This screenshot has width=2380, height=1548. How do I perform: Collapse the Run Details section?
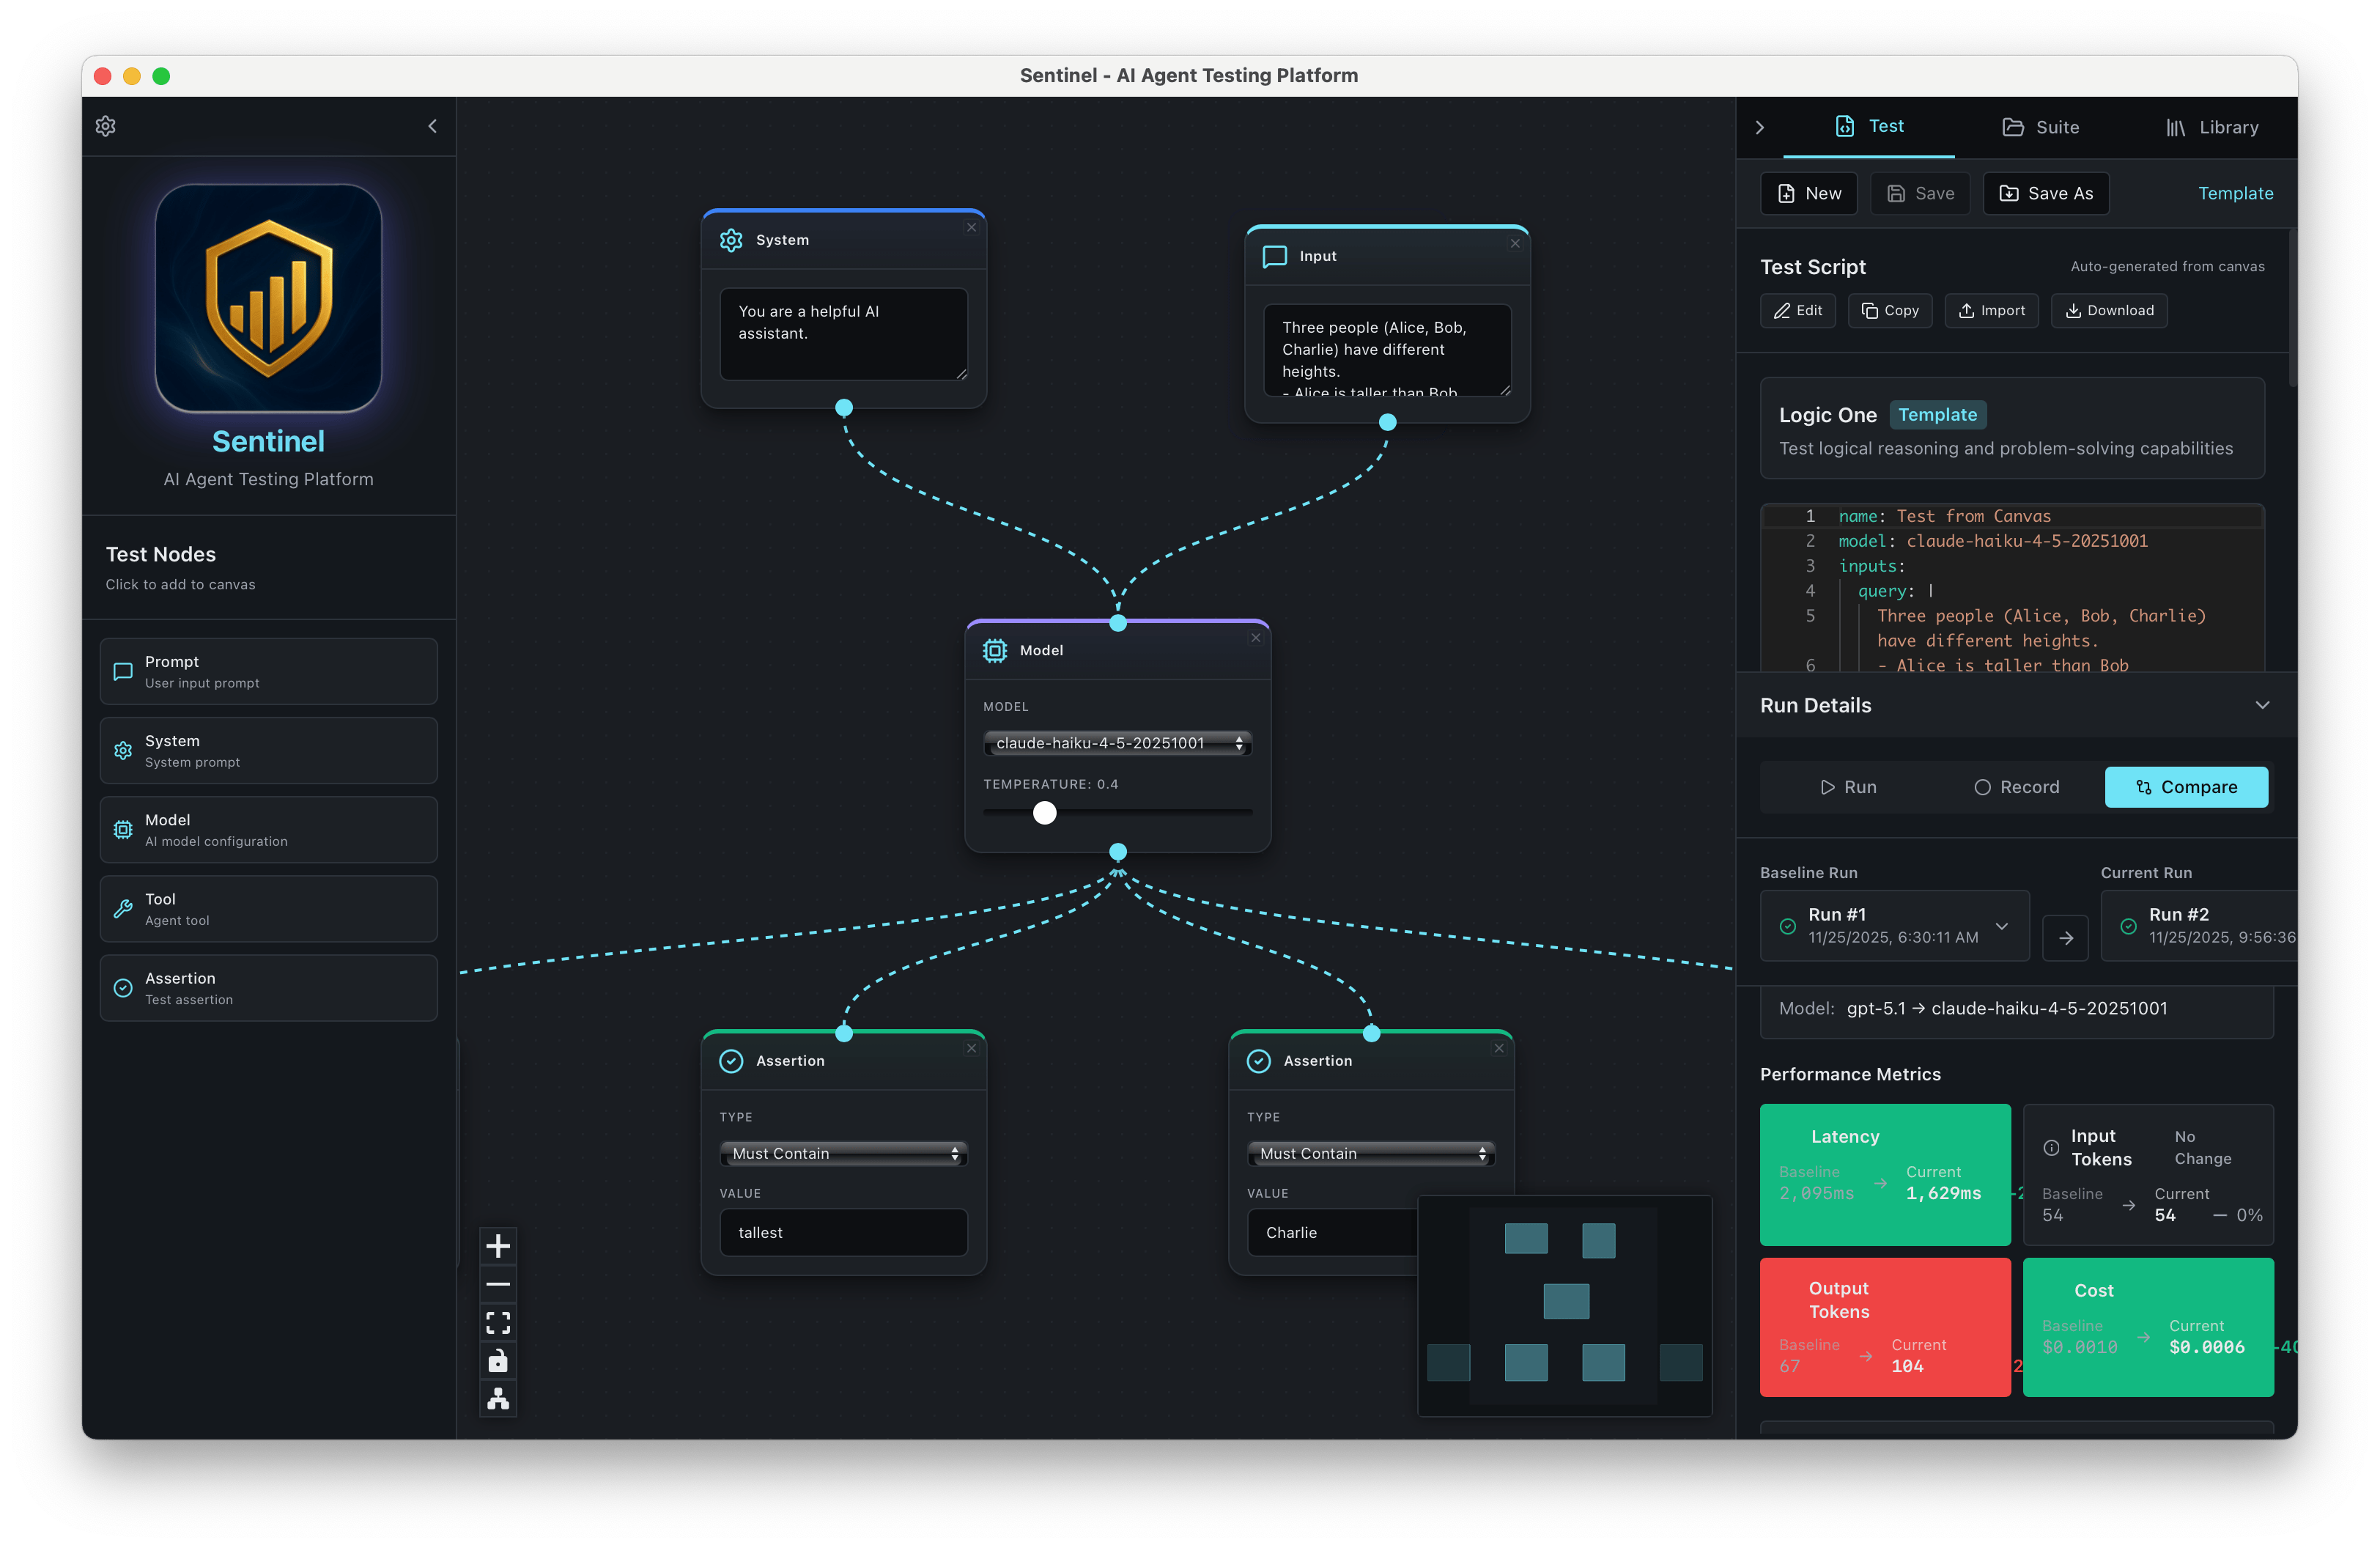point(2262,705)
